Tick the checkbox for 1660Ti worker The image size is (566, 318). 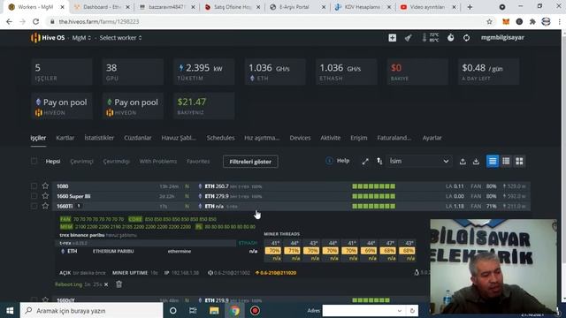(34, 206)
